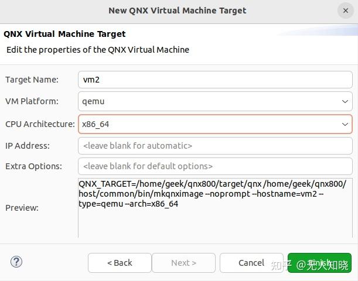
Task: Select the Extra Options text field
Action: 214,166
